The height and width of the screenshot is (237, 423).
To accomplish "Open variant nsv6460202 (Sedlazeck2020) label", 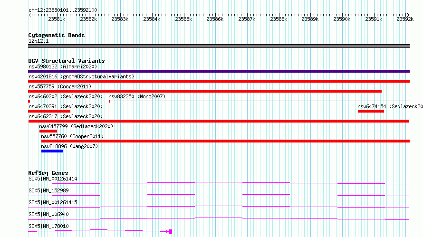I will [66, 96].
